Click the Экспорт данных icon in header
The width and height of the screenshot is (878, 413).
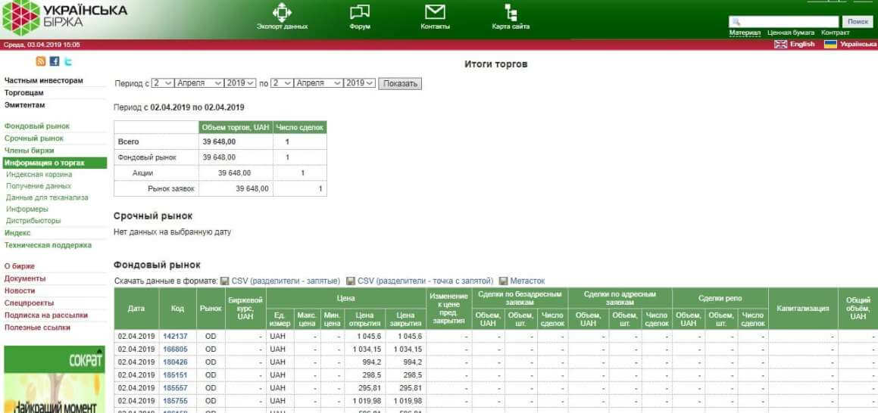click(282, 12)
